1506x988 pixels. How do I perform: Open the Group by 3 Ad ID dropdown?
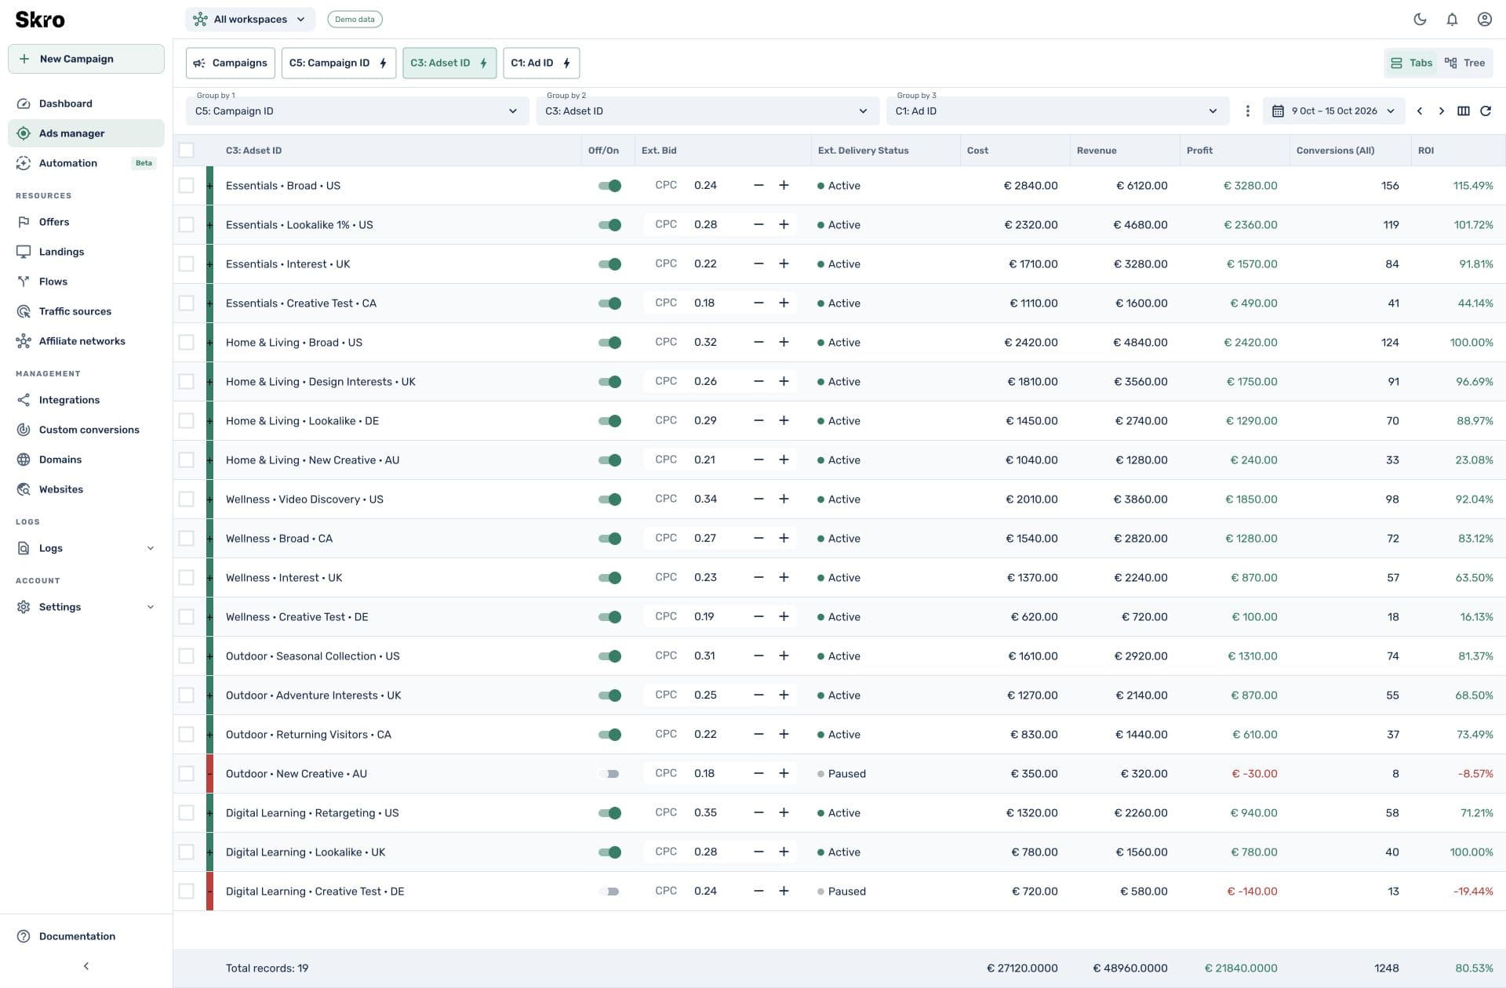[x=1057, y=111]
